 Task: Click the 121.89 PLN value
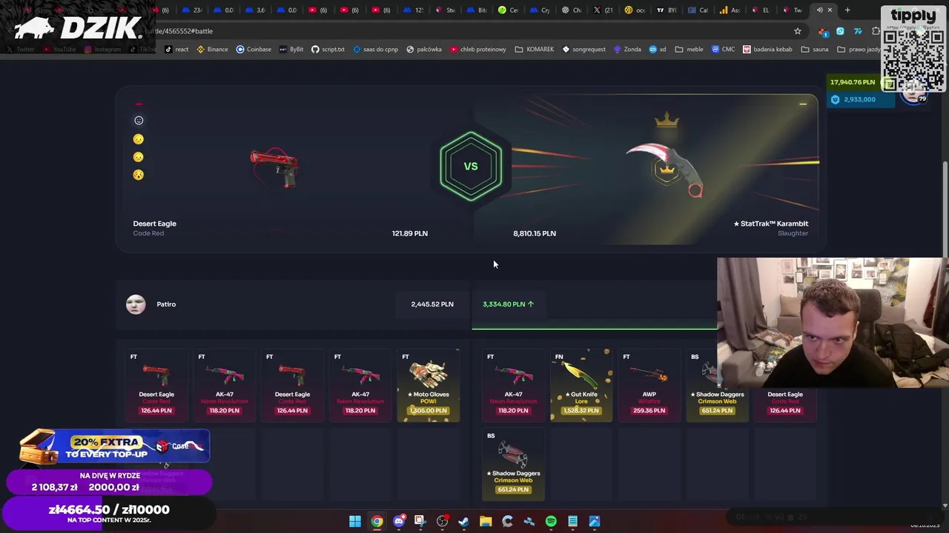coord(410,233)
